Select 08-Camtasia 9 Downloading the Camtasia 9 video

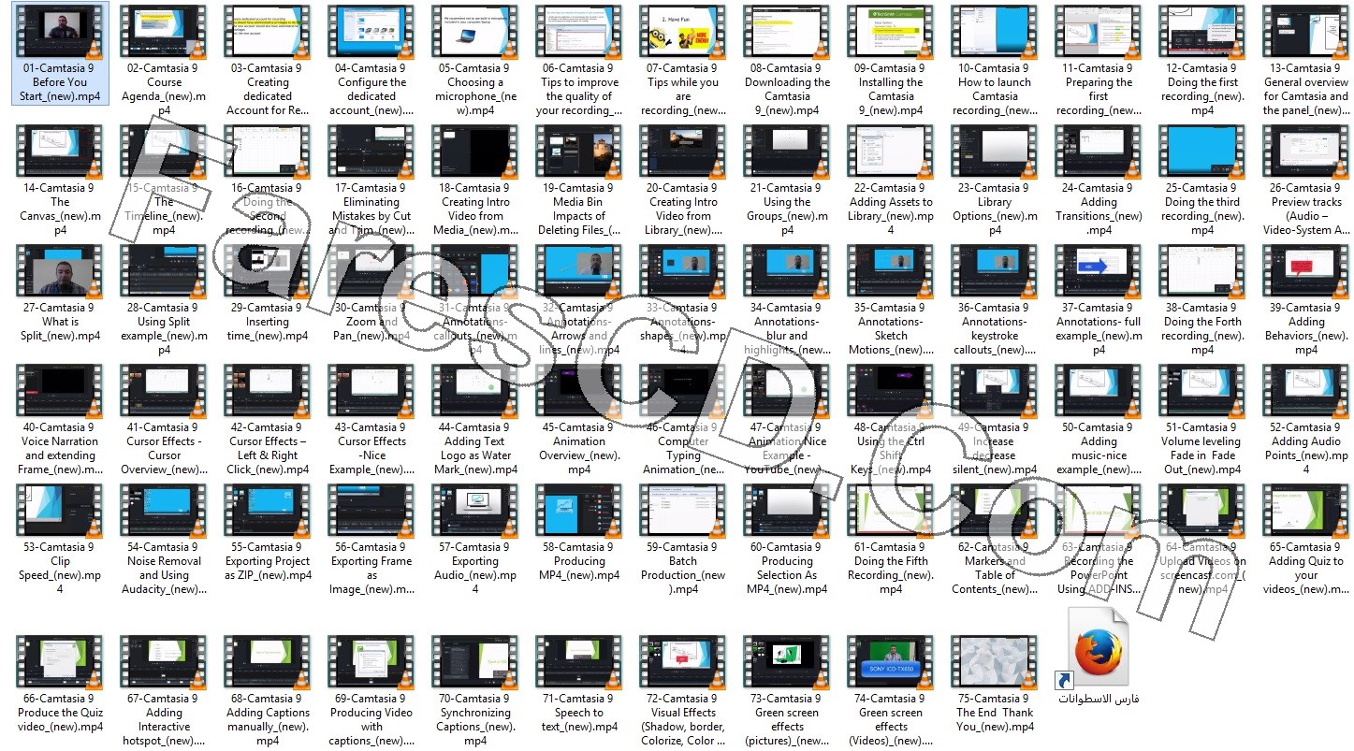pyautogui.click(x=787, y=60)
